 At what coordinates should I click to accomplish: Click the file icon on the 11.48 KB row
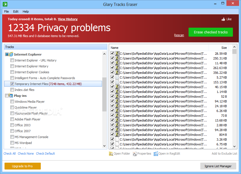click(117, 63)
